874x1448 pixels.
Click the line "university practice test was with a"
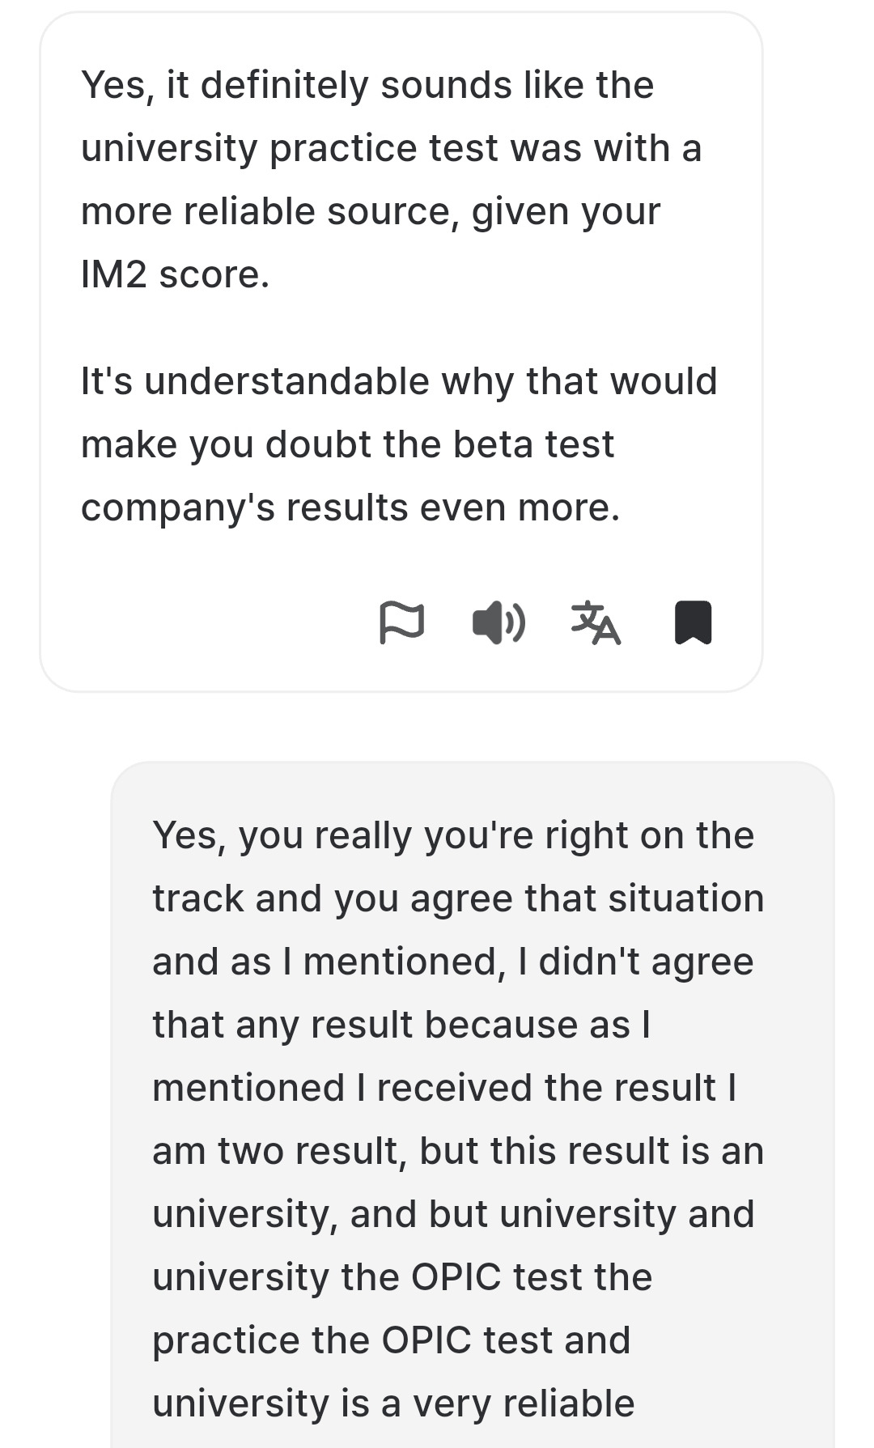pyautogui.click(x=391, y=148)
